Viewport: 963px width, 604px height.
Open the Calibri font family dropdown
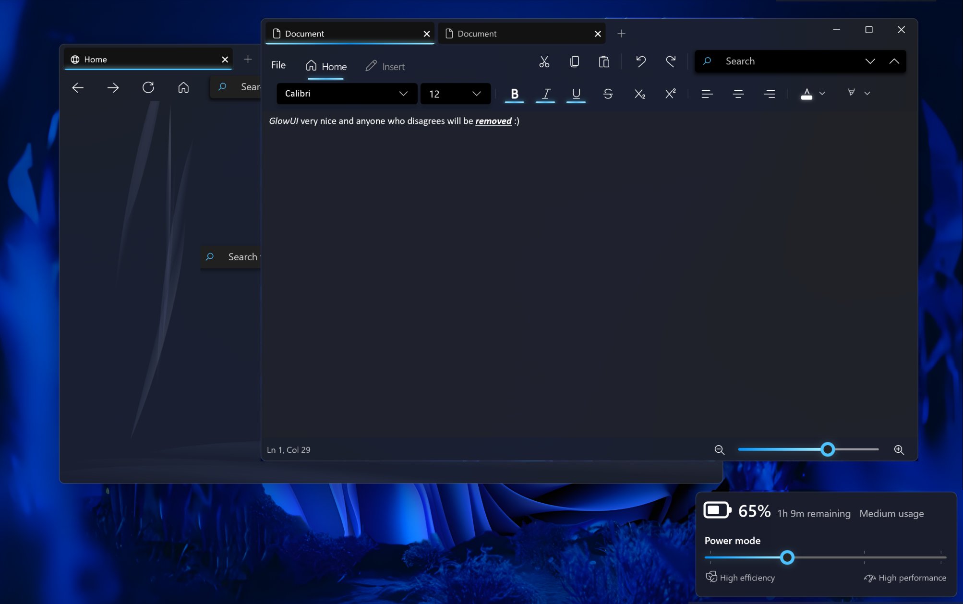403,94
